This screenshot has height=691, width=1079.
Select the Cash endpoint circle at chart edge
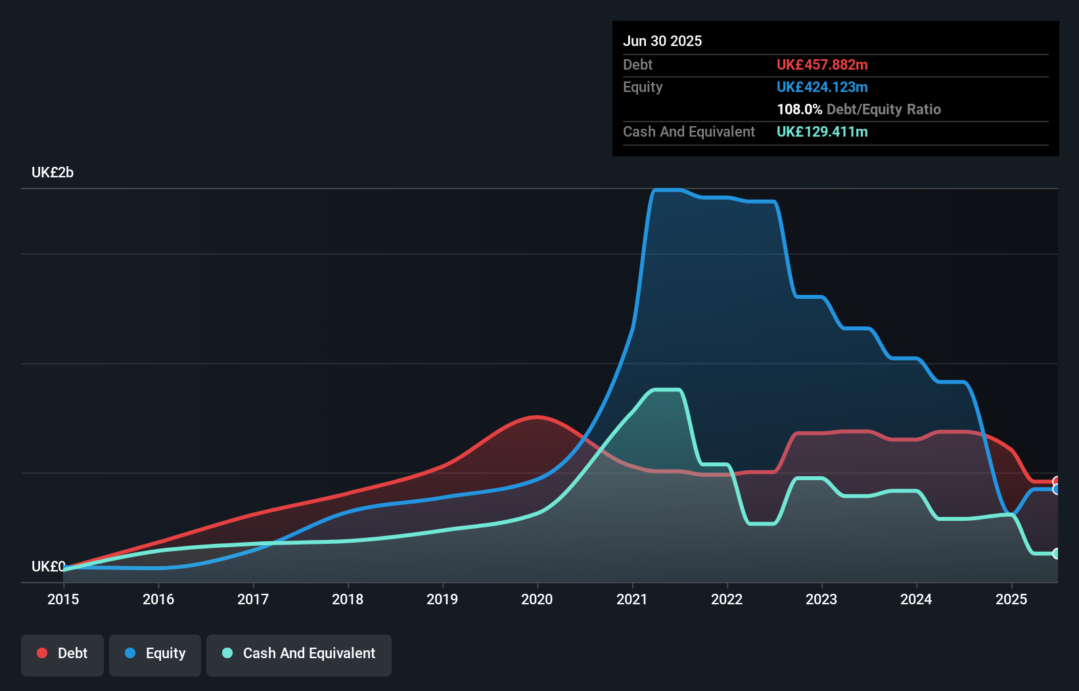[x=1056, y=554]
